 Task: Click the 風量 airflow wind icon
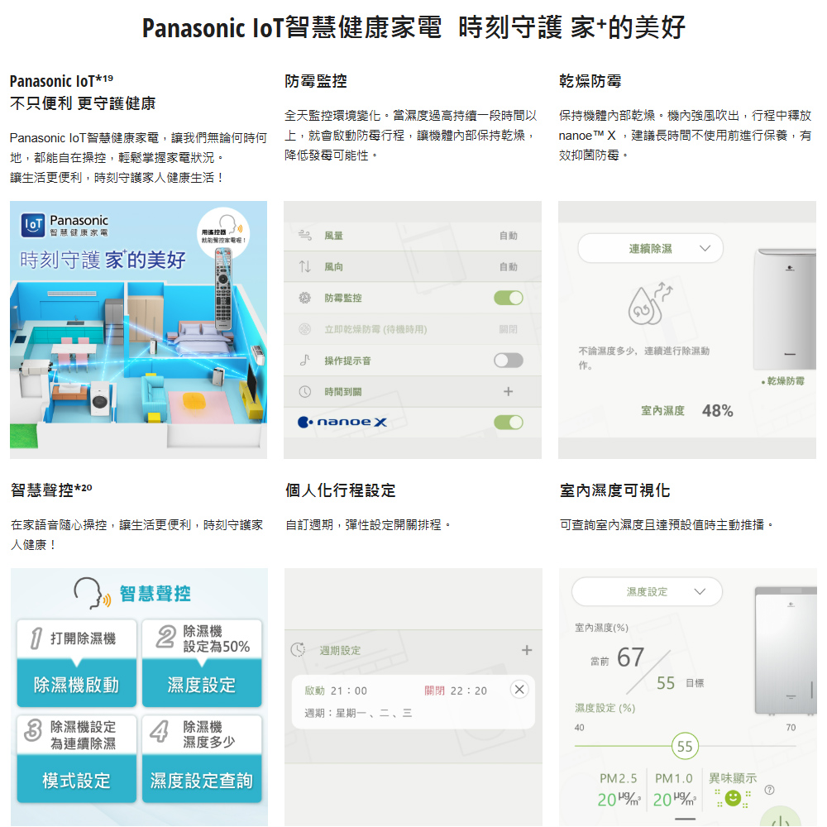[305, 235]
